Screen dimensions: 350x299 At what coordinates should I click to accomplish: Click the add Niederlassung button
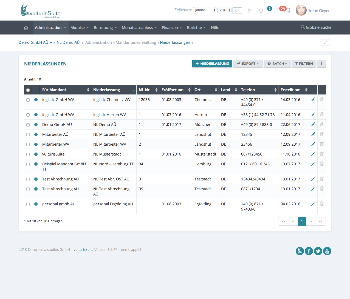point(212,64)
